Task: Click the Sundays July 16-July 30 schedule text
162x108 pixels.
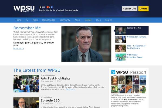Action: 33,44
